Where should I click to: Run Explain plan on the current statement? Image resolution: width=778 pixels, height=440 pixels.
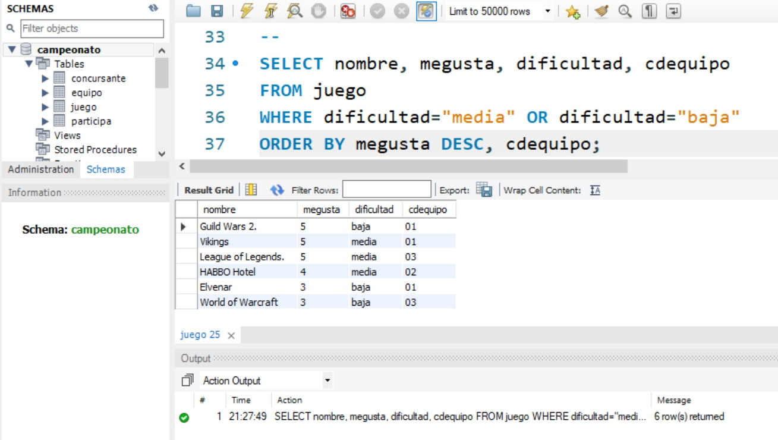pos(295,11)
